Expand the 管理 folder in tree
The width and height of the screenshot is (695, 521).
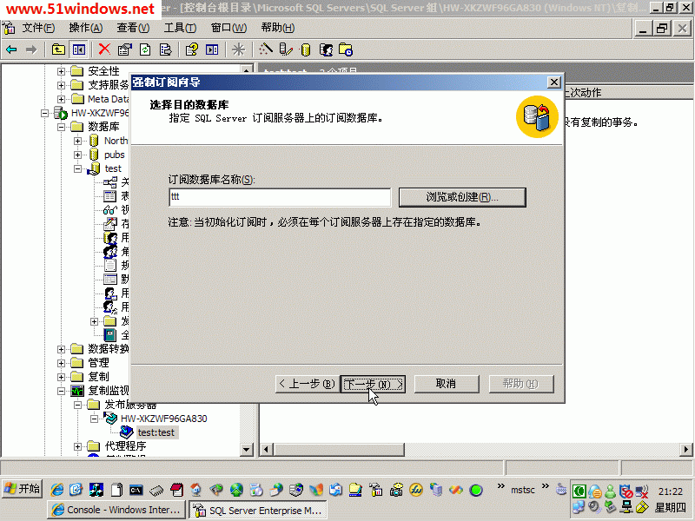(x=62, y=363)
